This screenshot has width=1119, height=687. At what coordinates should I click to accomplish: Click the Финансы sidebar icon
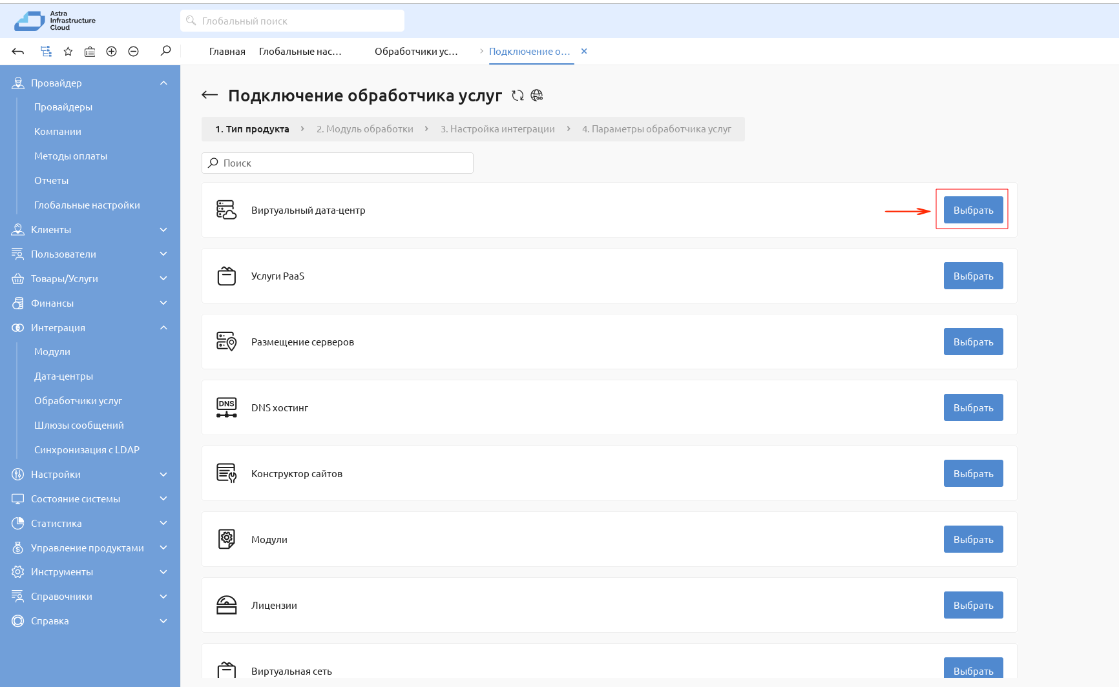18,303
